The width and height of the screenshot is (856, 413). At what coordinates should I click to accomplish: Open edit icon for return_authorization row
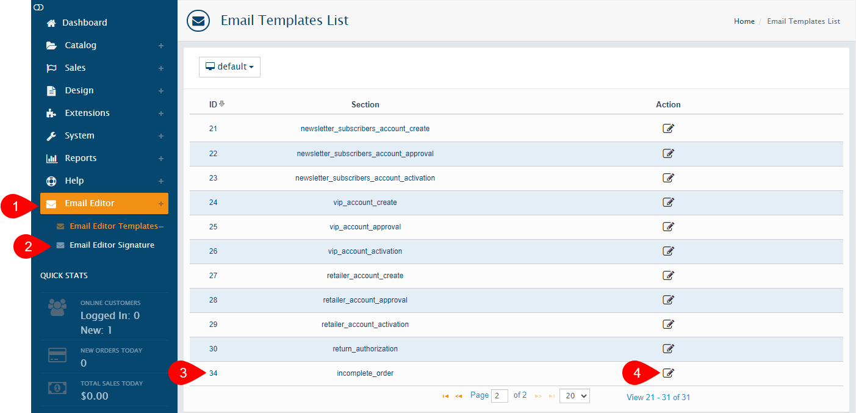pyautogui.click(x=668, y=348)
